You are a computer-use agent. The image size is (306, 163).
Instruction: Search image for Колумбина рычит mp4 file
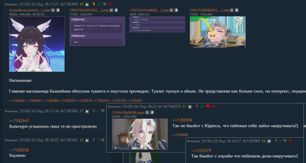(x=53, y=10)
